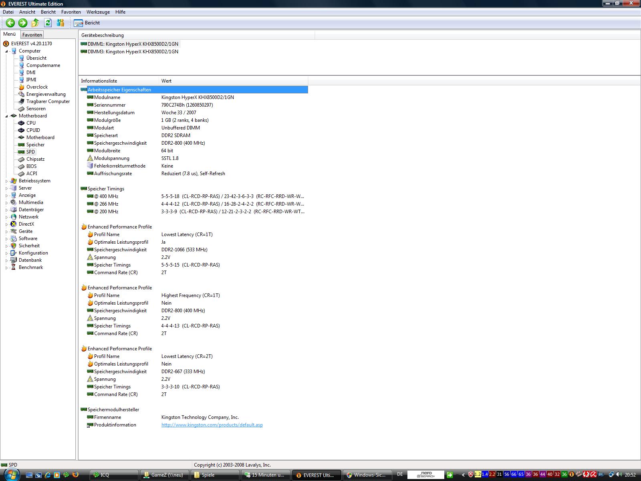Switch to the Menü tab in sidebar

coord(10,34)
